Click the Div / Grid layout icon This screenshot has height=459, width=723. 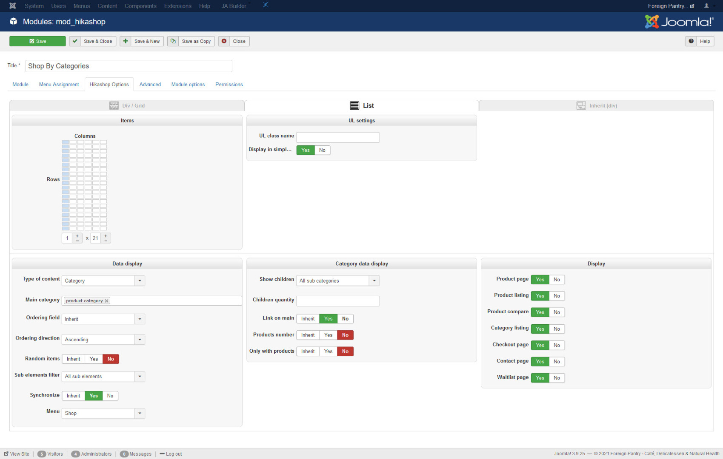tap(114, 106)
